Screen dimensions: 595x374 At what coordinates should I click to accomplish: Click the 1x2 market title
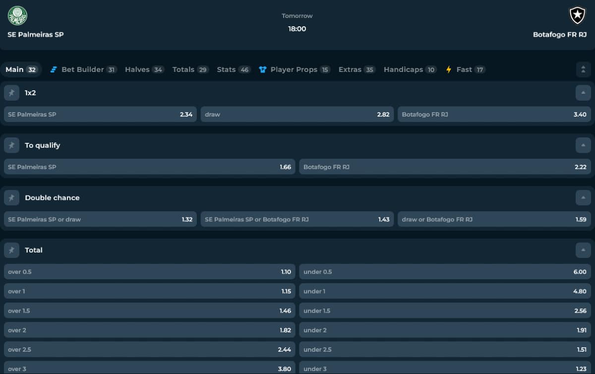30,93
